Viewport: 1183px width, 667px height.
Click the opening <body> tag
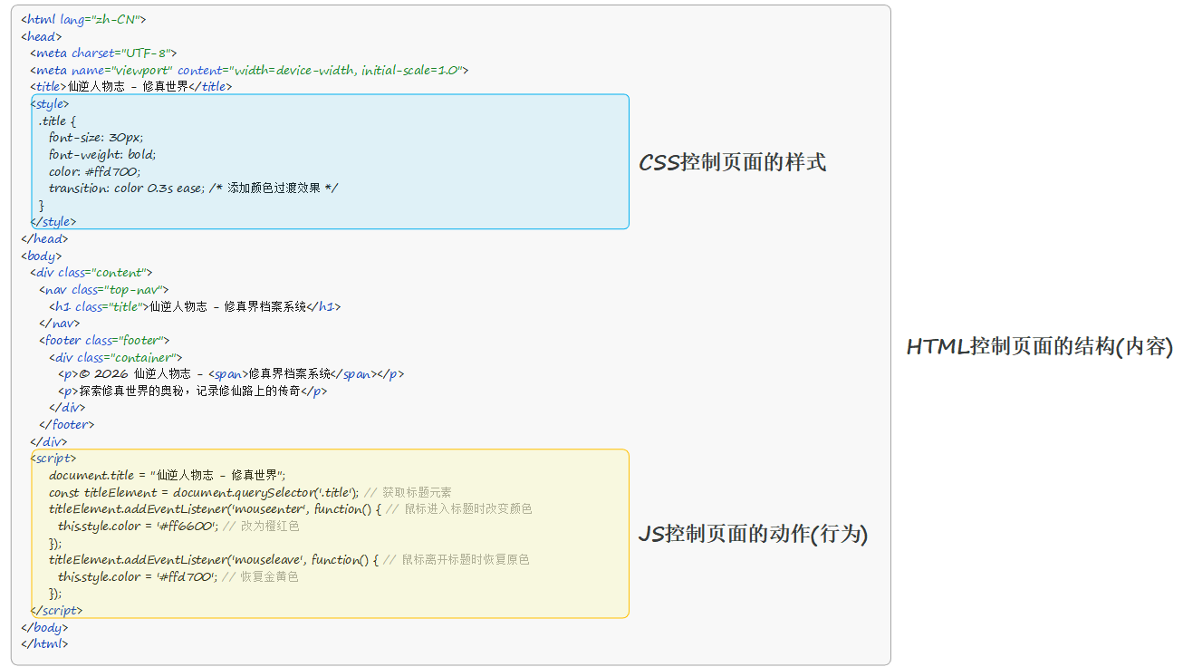(42, 256)
